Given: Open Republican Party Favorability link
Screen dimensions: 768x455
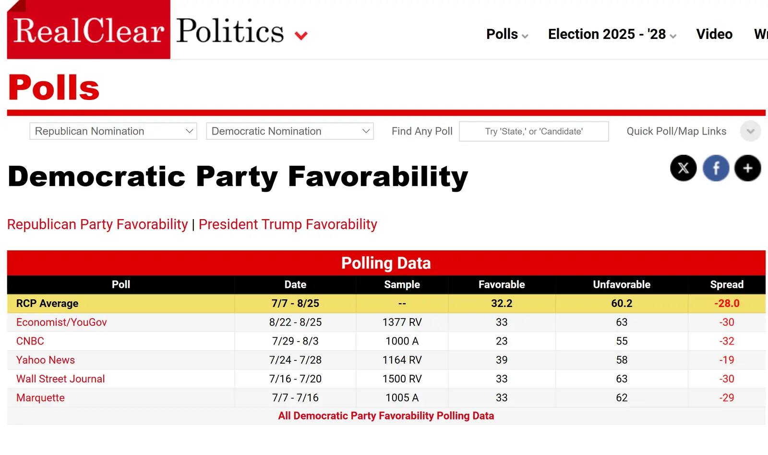Looking at the screenshot, I should pos(97,224).
